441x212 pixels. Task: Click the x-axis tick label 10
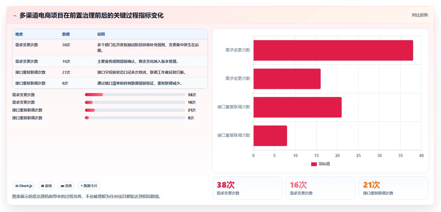(295, 155)
